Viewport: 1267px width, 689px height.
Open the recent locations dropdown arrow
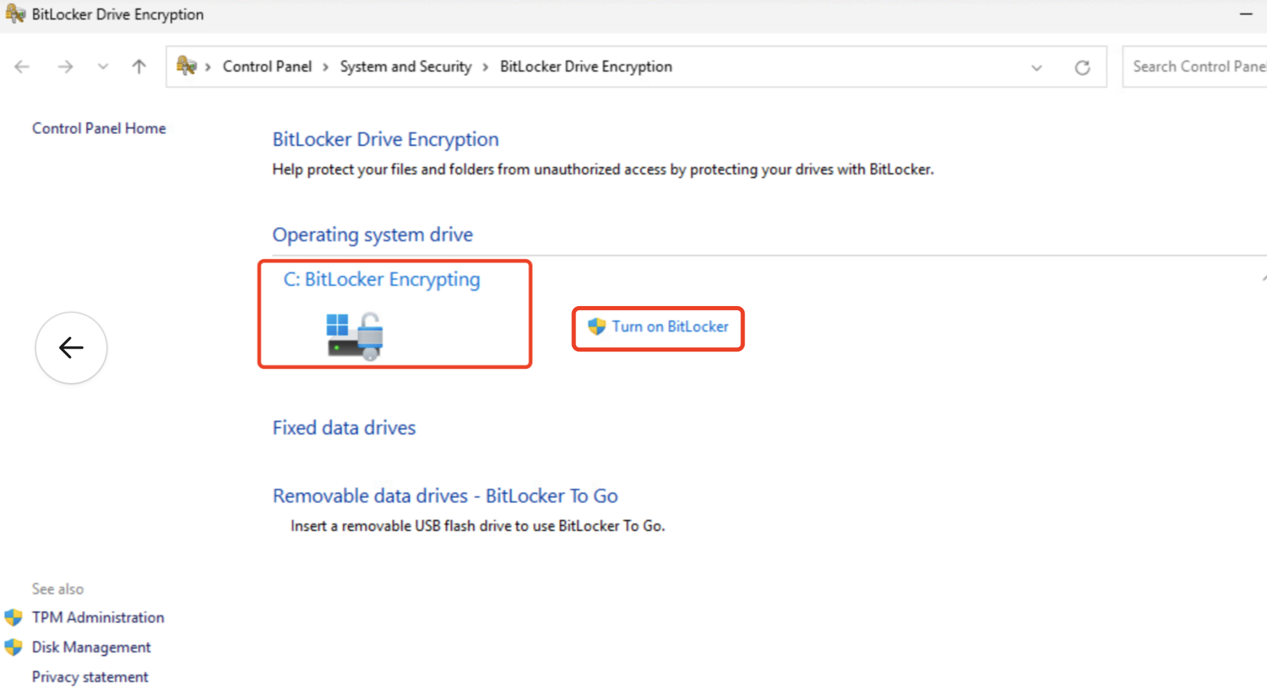(x=103, y=67)
